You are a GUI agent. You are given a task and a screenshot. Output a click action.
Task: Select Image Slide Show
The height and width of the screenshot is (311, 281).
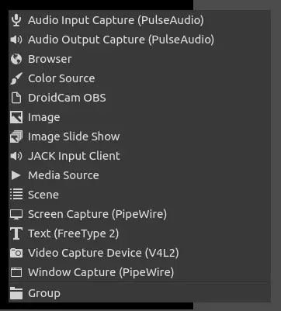click(140, 136)
